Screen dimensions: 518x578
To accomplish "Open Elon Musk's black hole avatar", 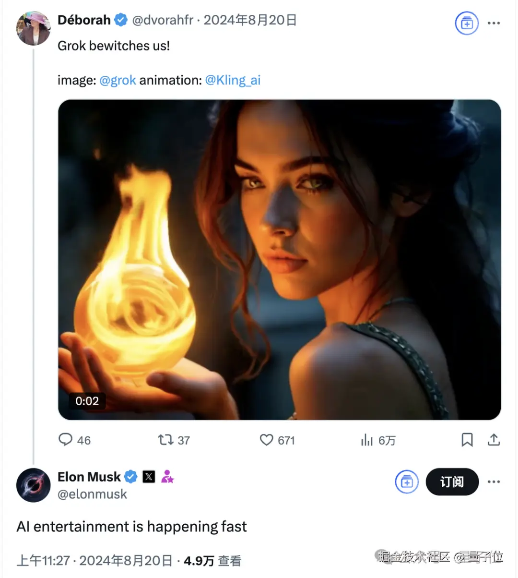I will (x=34, y=485).
